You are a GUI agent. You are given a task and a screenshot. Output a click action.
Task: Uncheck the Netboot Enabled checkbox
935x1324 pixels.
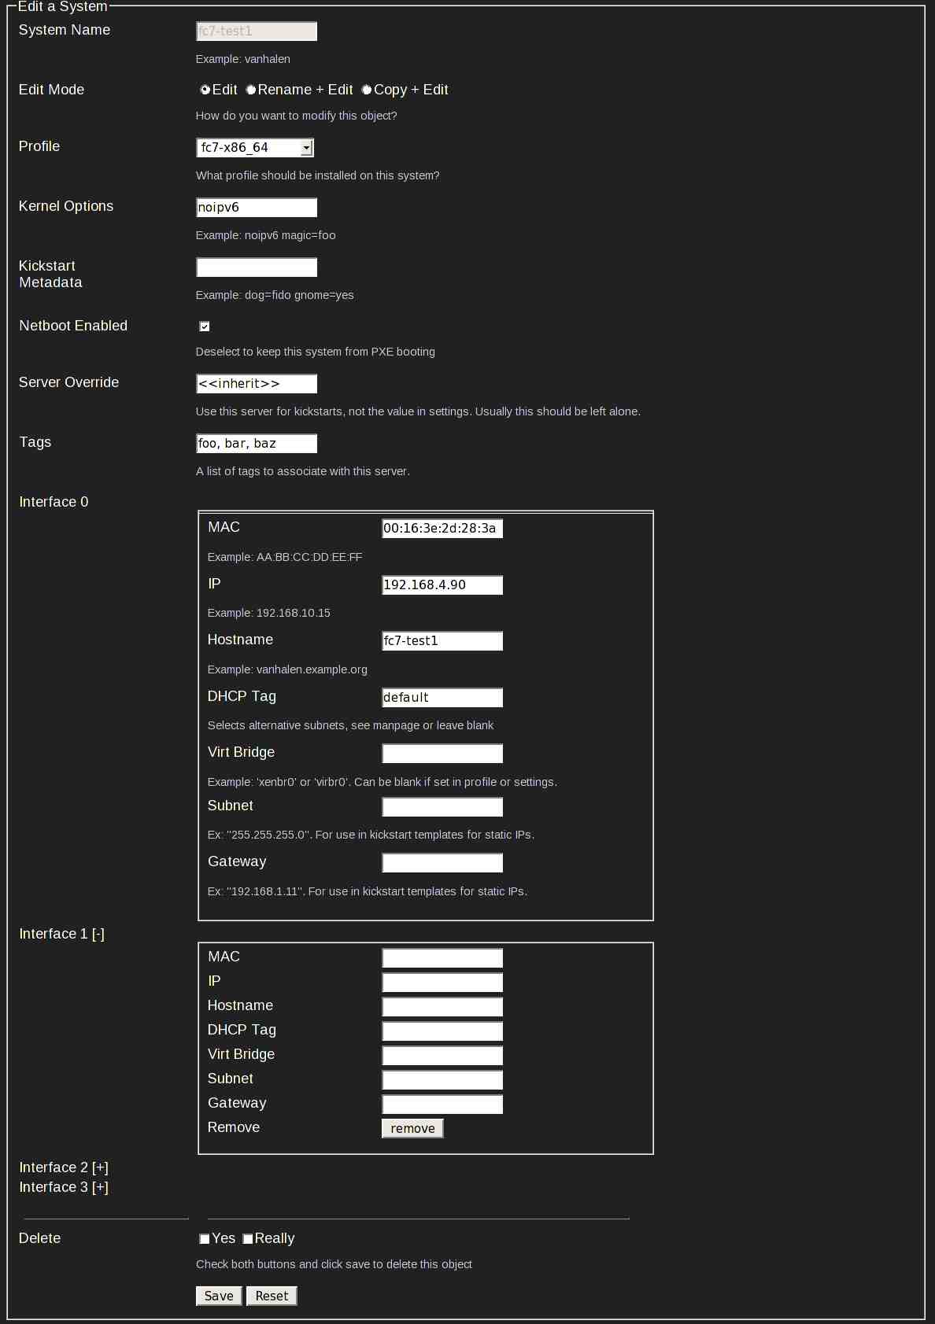coord(205,326)
